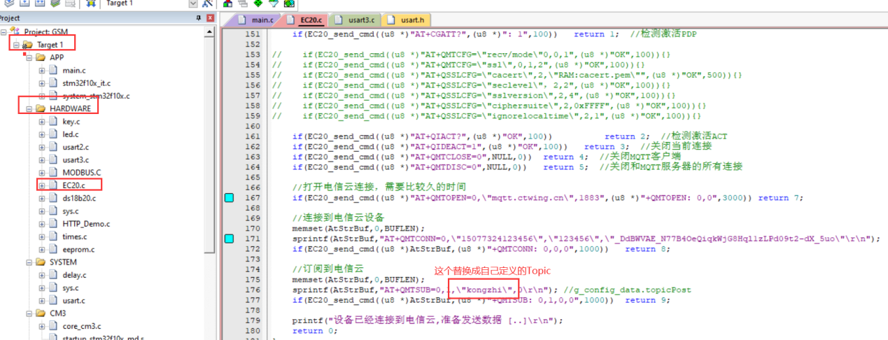Viewport: 888px width, 340px height.
Task: Click the APP folder icon
Action: coord(41,57)
